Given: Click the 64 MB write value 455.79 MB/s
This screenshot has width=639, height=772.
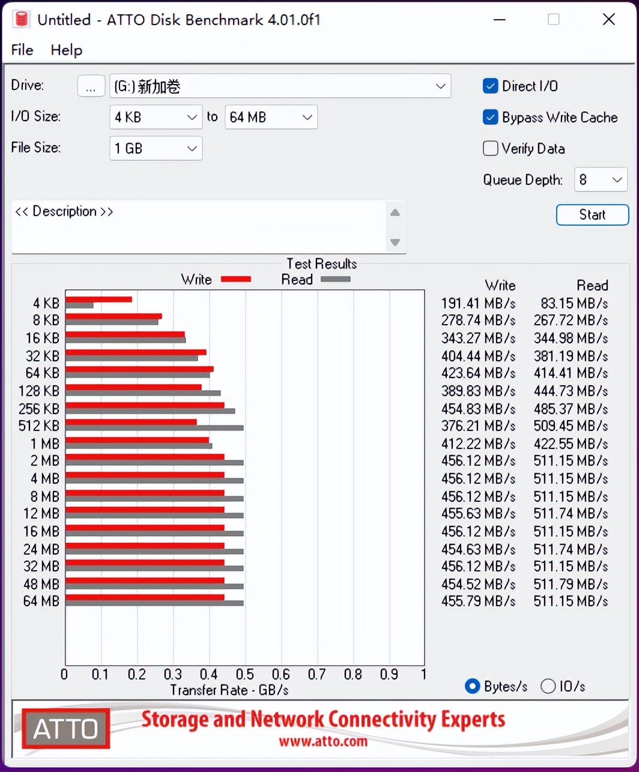Looking at the screenshot, I should 478,601.
